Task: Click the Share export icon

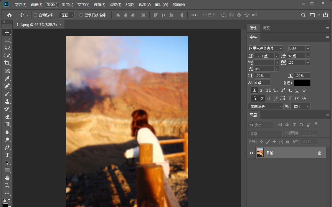Action: click(326, 15)
